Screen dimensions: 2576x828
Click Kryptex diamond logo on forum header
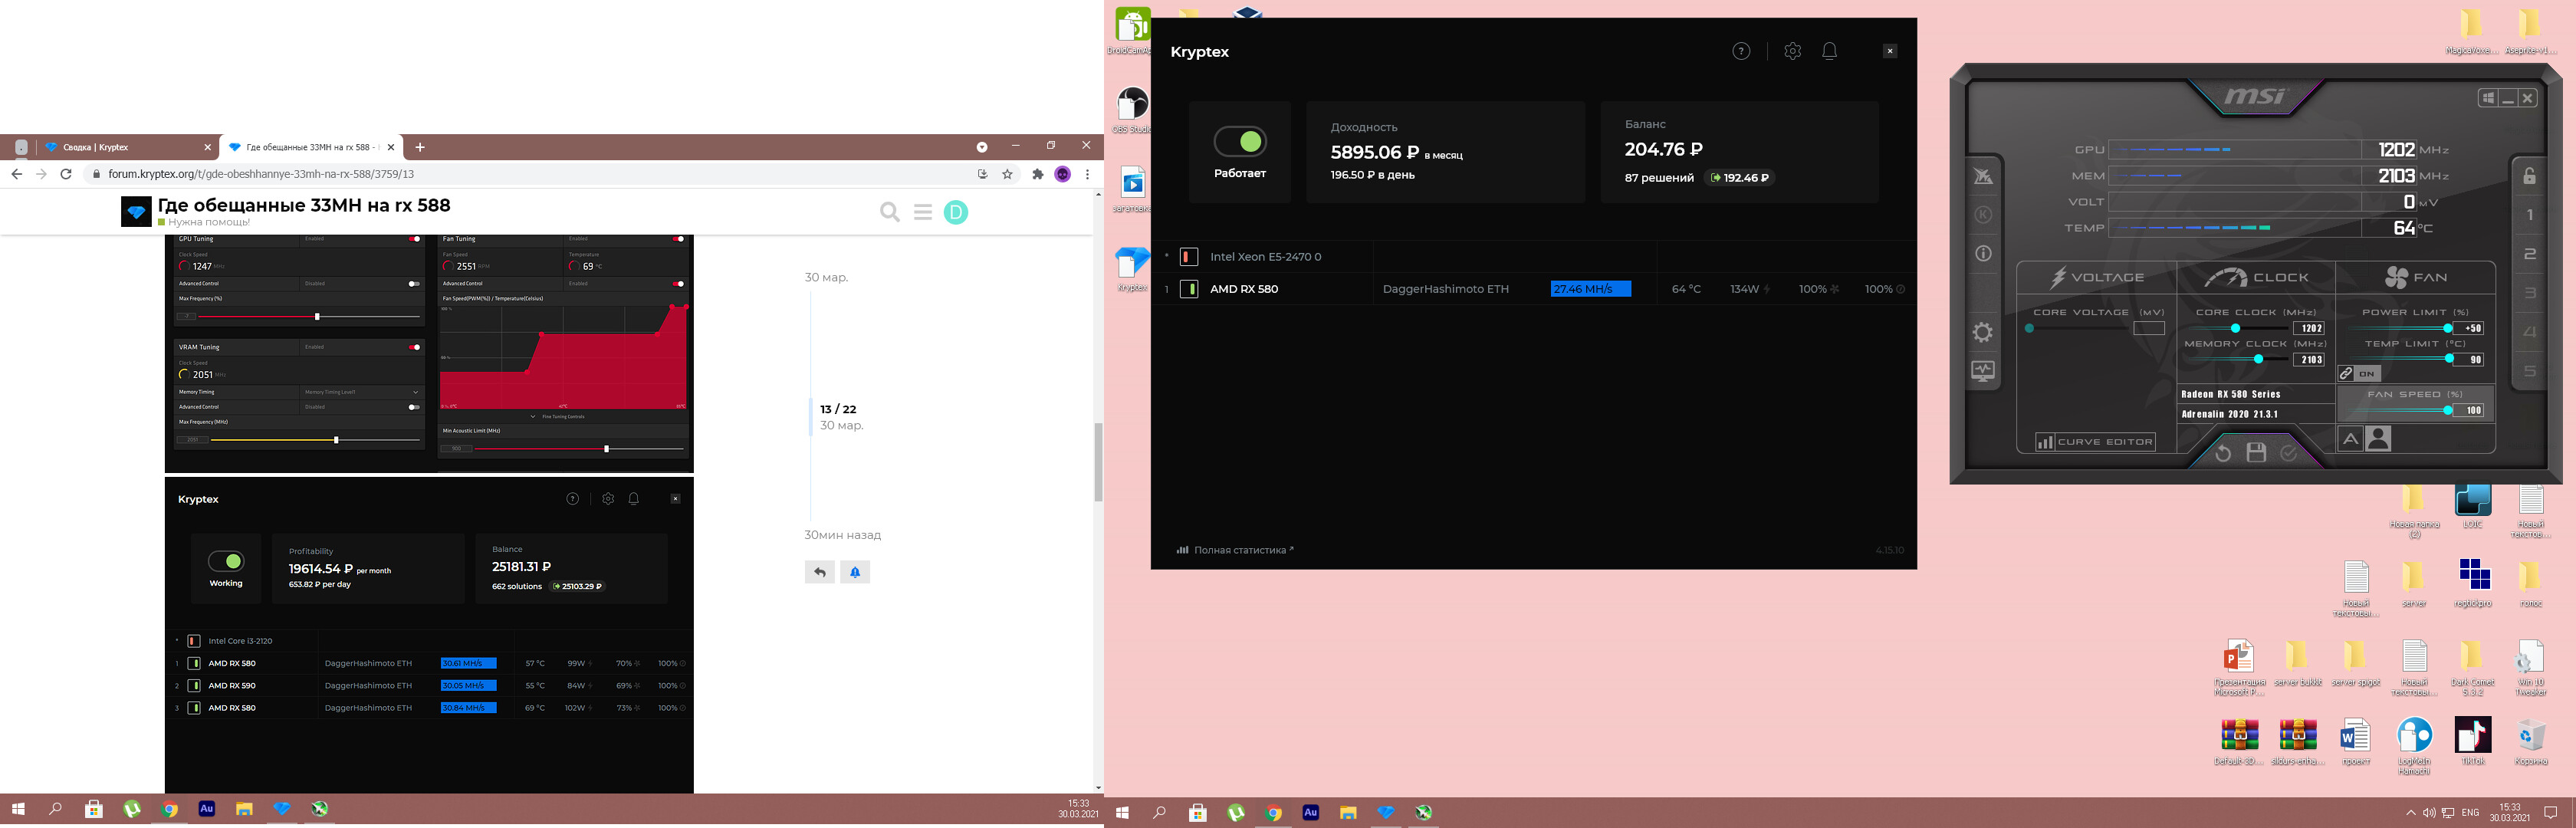tap(136, 212)
